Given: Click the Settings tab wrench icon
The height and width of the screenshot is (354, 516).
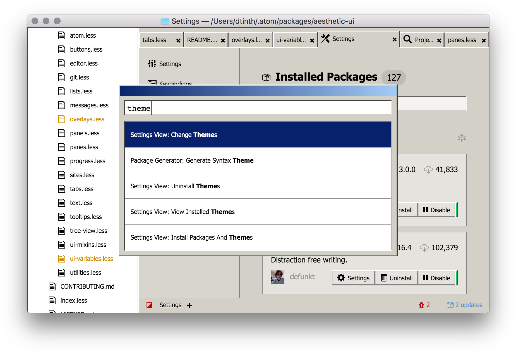Looking at the screenshot, I should click(325, 38).
